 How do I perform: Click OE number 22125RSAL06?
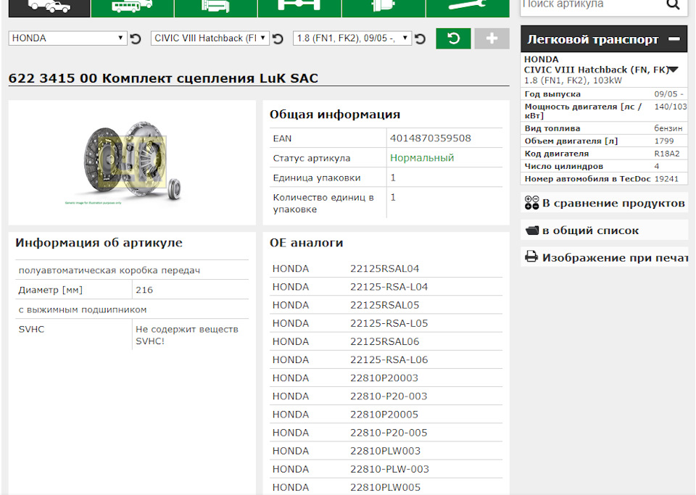point(384,341)
